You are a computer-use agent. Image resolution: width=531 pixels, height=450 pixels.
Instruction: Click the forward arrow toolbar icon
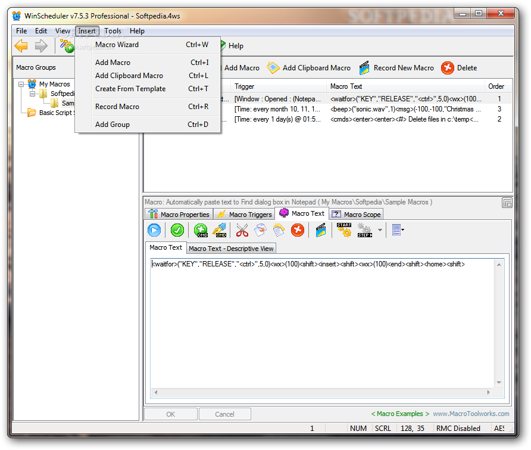click(x=41, y=46)
